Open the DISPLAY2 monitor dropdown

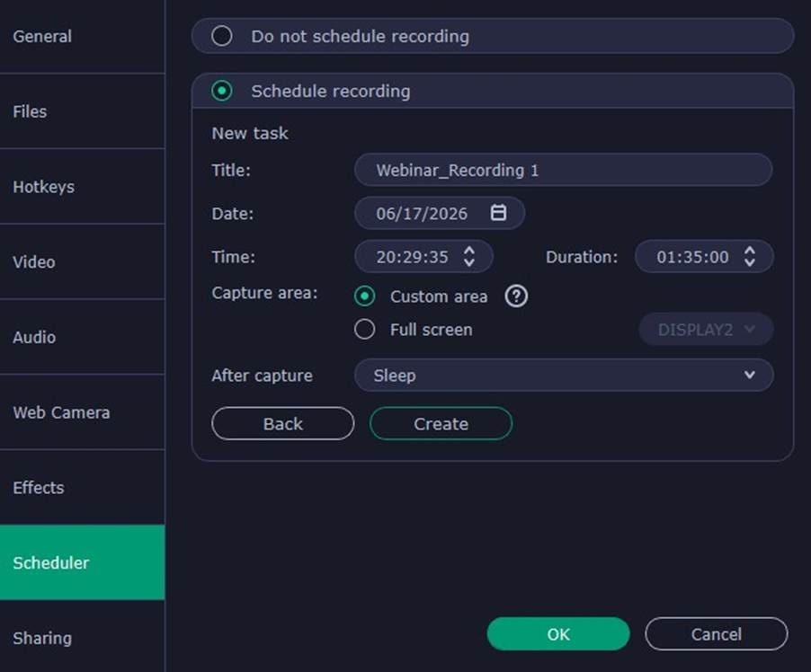pyautogui.click(x=706, y=330)
